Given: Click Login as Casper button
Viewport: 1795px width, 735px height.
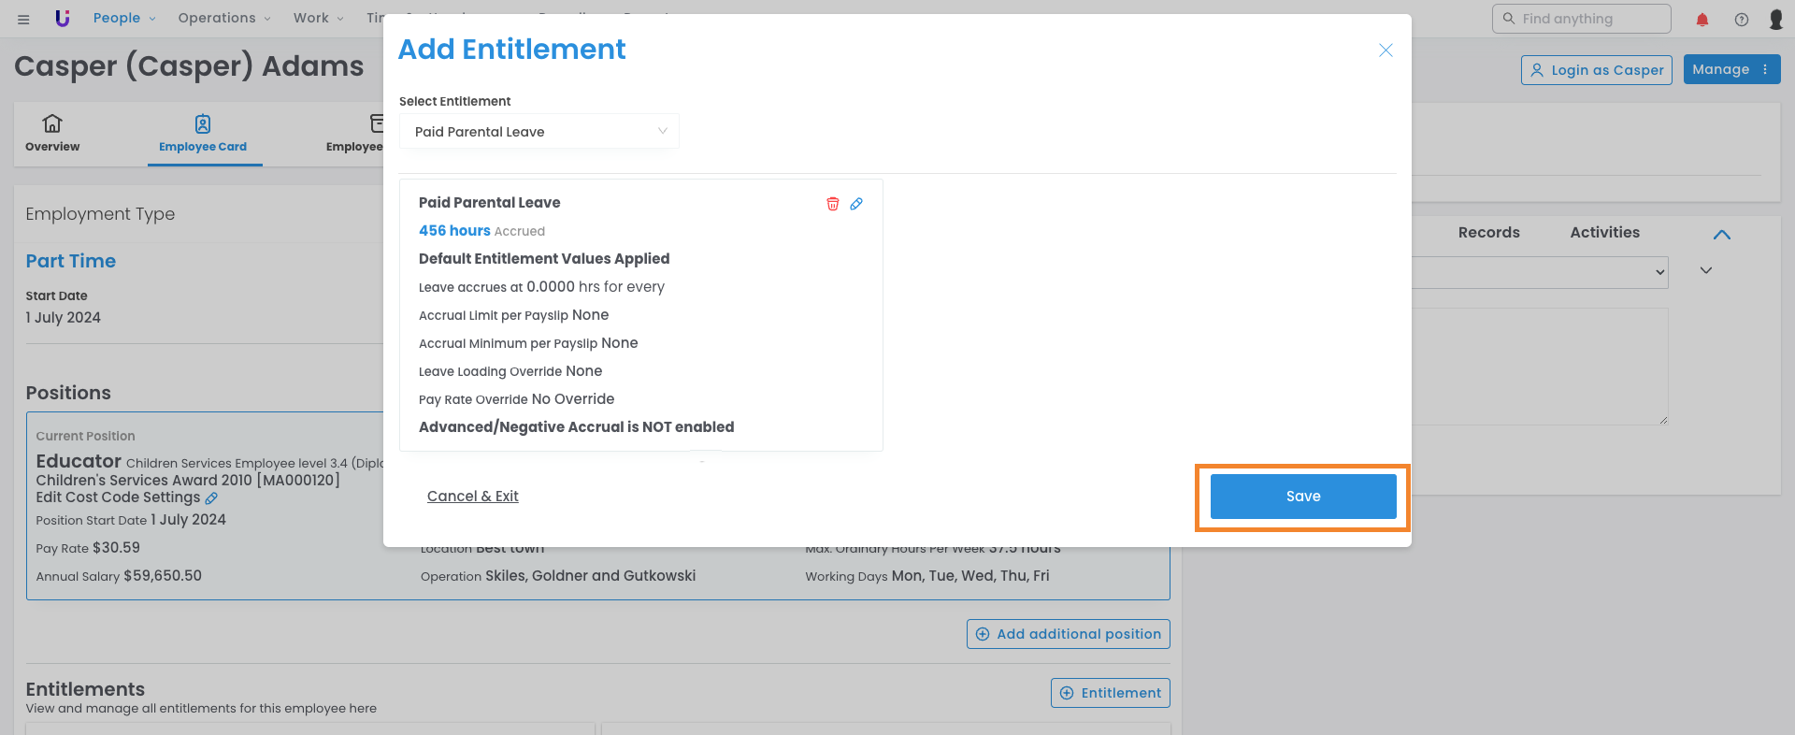Looking at the screenshot, I should (1597, 70).
